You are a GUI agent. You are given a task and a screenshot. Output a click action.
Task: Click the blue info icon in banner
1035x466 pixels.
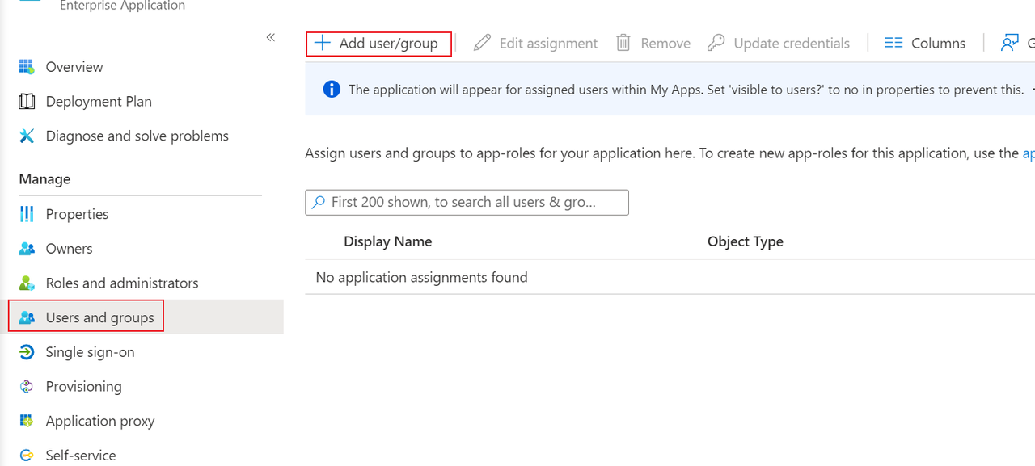pyautogui.click(x=332, y=90)
